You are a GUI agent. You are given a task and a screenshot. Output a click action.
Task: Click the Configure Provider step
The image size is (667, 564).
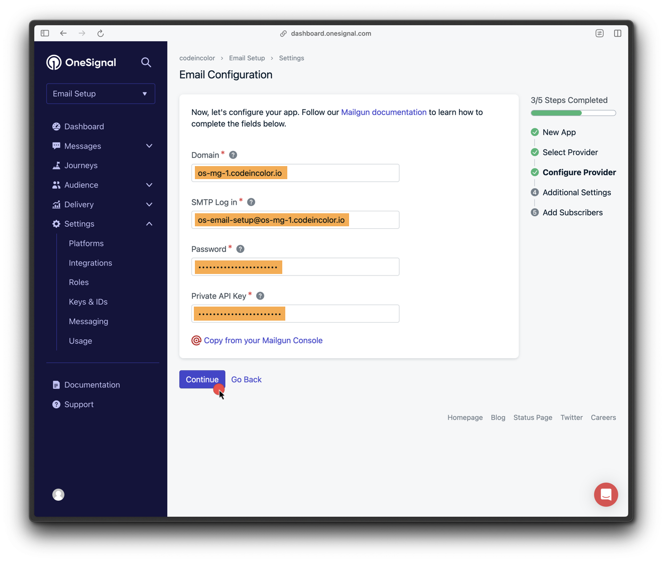pyautogui.click(x=579, y=173)
